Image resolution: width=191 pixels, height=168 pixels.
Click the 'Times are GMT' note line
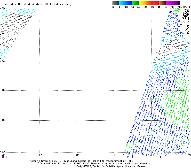pyautogui.click(x=81, y=161)
